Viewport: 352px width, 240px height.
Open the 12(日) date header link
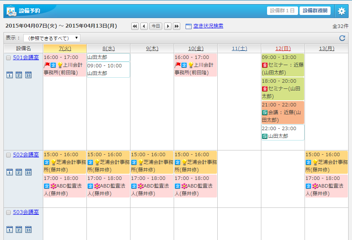(x=283, y=49)
